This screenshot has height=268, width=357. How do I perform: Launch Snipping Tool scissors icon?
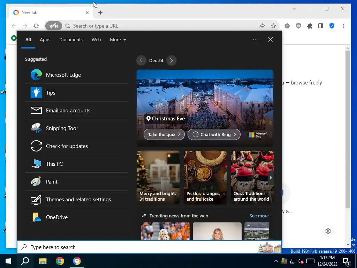click(x=36, y=128)
